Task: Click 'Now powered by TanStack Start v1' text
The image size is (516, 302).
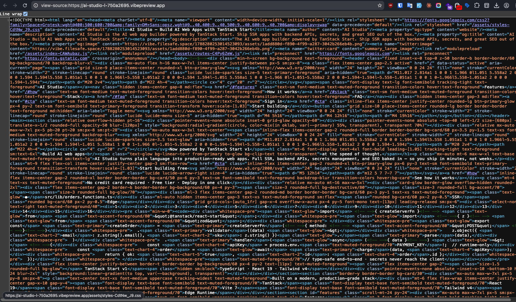Action: (210, 149)
